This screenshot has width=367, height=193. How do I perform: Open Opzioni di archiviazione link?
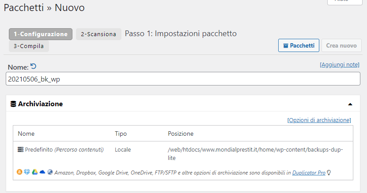tap(319, 120)
